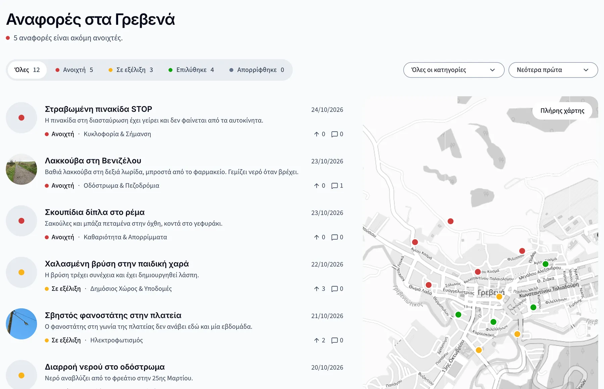Click the Οδόστρωμα & Πεζοδρόμια category label
This screenshot has height=389, width=604.
pos(121,186)
